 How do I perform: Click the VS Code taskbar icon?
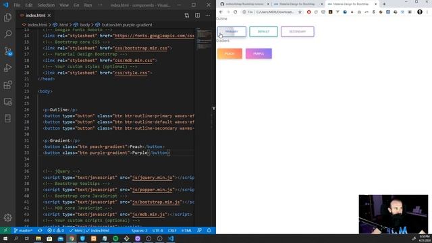(x=171, y=238)
